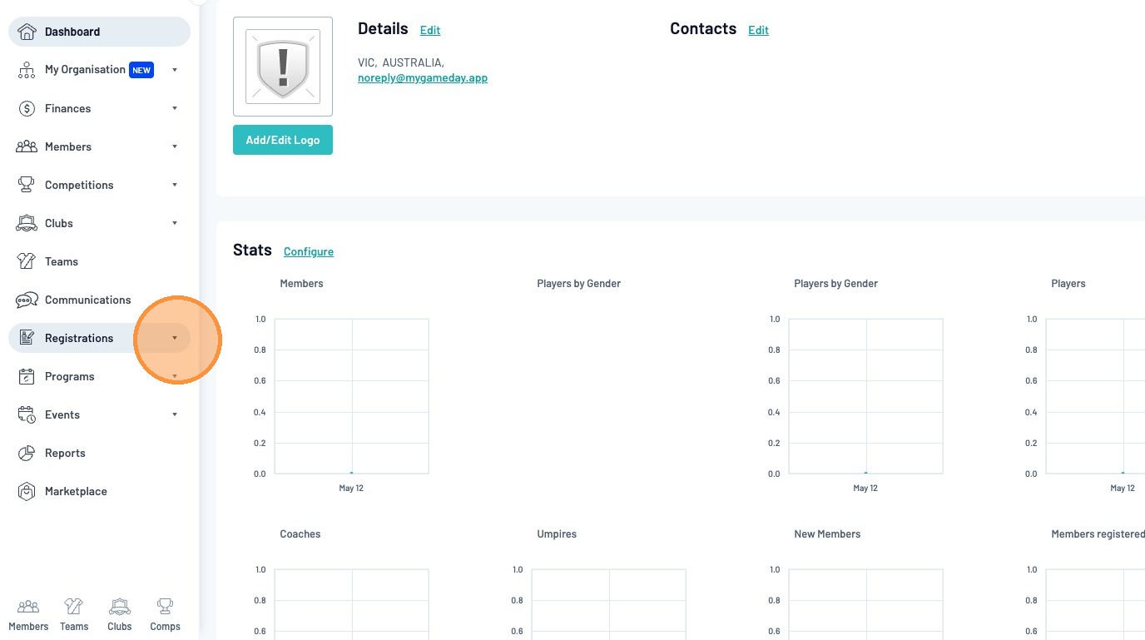The image size is (1145, 640).
Task: Click the Comps trophy shortcut icon
Action: (x=165, y=606)
